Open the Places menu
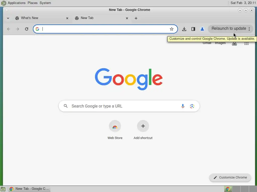257x192 pixels. coord(32,3)
